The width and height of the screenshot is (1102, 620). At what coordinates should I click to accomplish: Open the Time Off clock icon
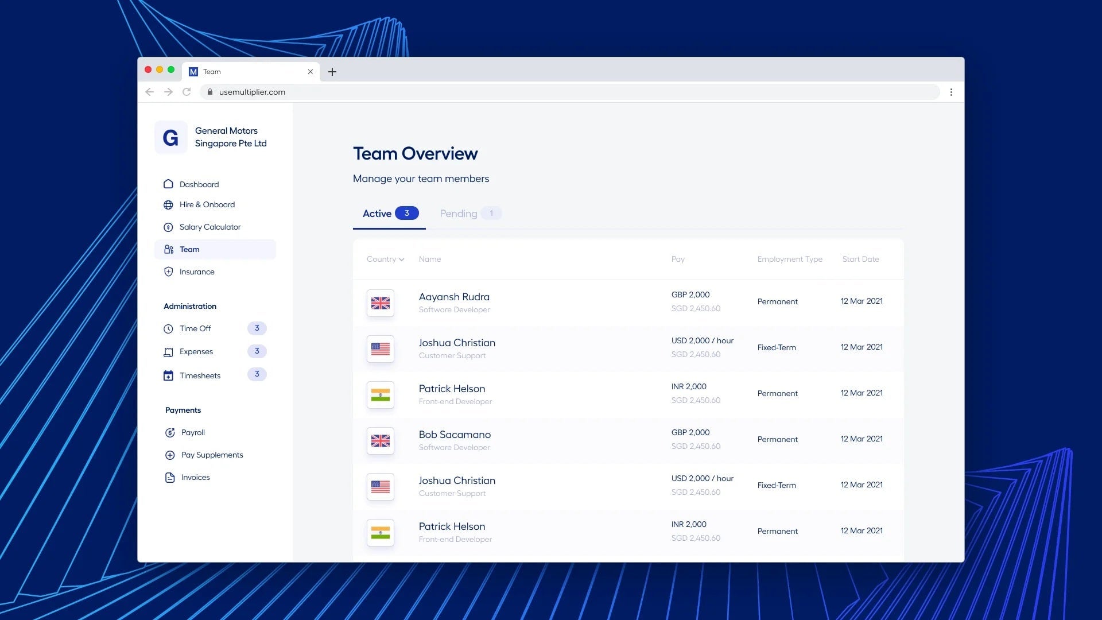point(168,328)
